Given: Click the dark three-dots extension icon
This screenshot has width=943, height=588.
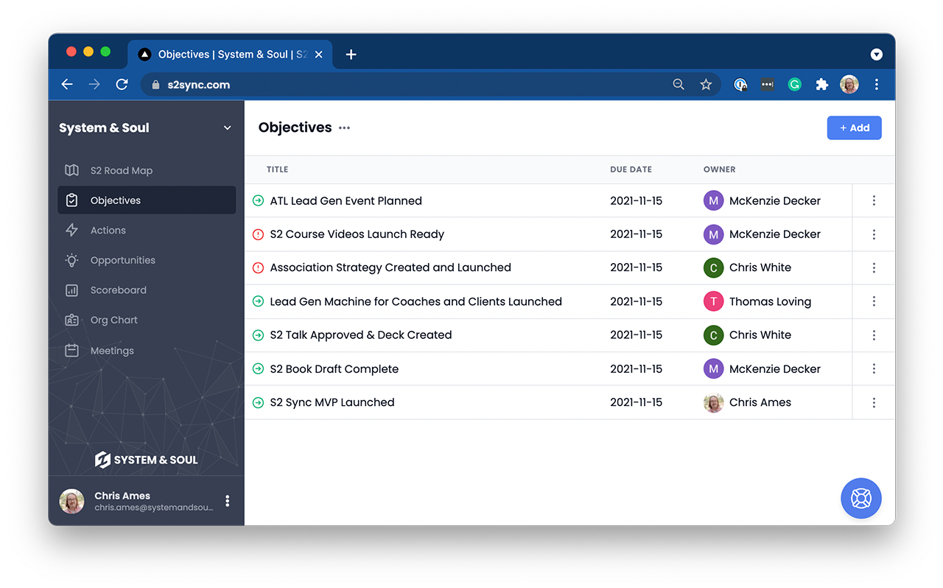Looking at the screenshot, I should point(767,85).
